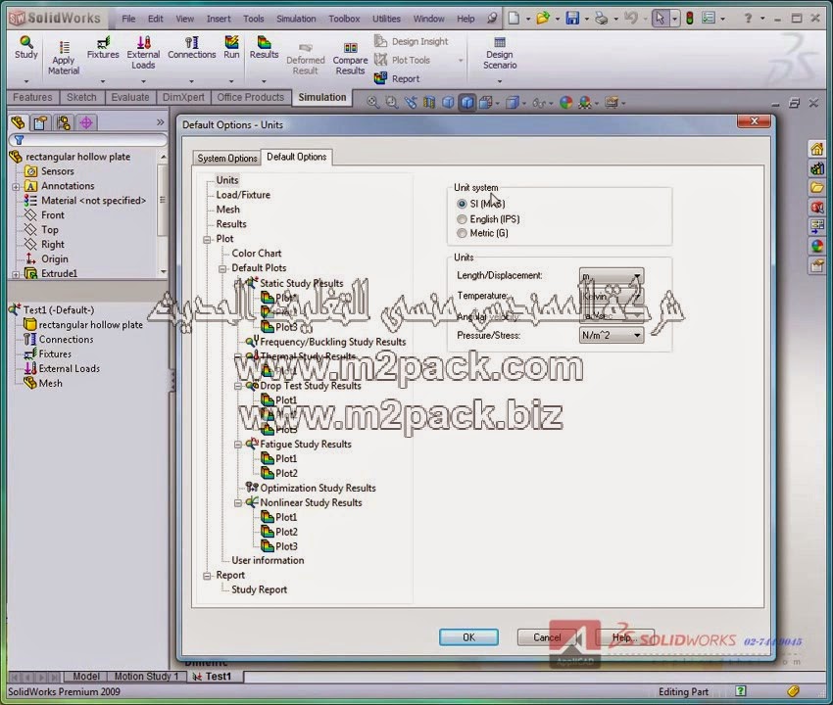Select User information option

[268, 560]
